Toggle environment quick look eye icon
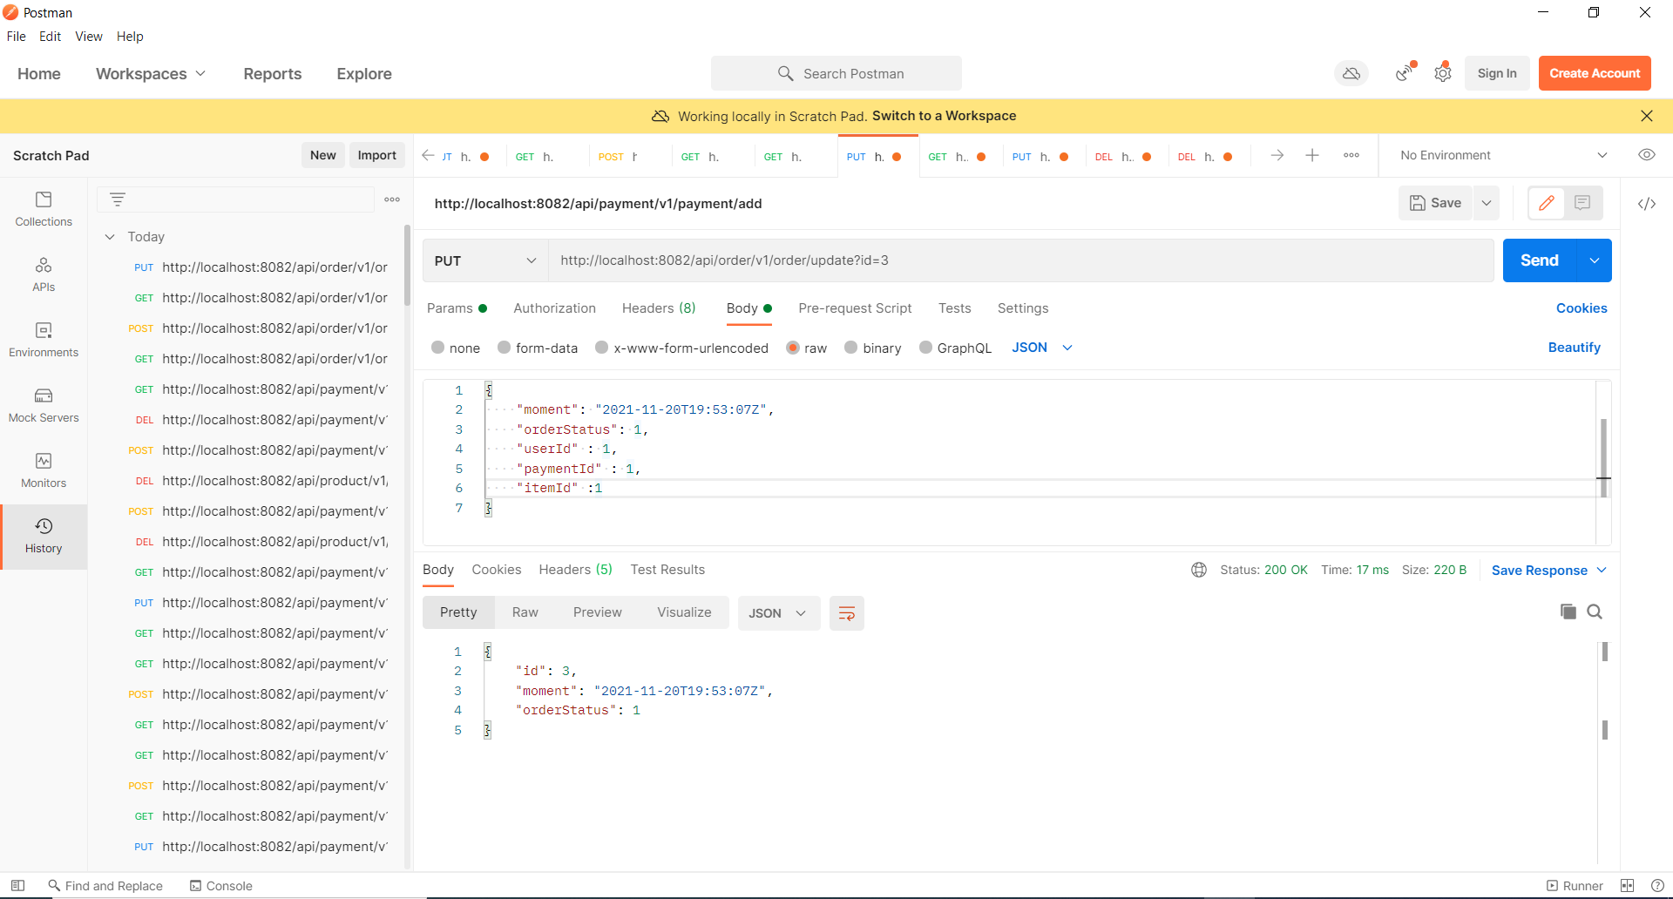This screenshot has width=1673, height=899. coord(1647,155)
